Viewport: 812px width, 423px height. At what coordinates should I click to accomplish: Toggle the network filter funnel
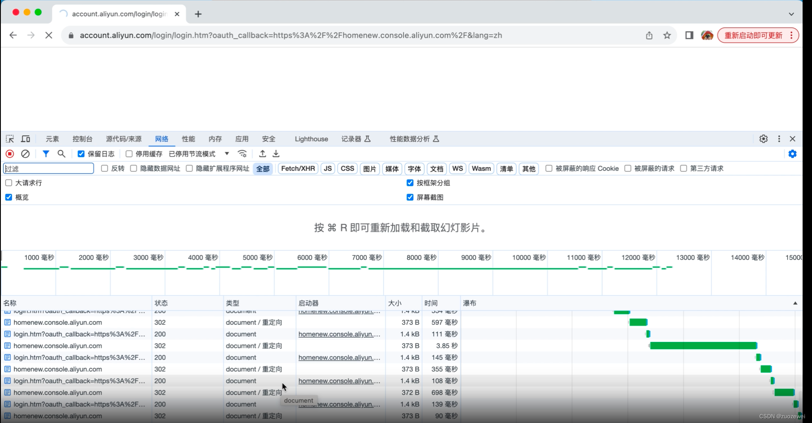pos(46,154)
